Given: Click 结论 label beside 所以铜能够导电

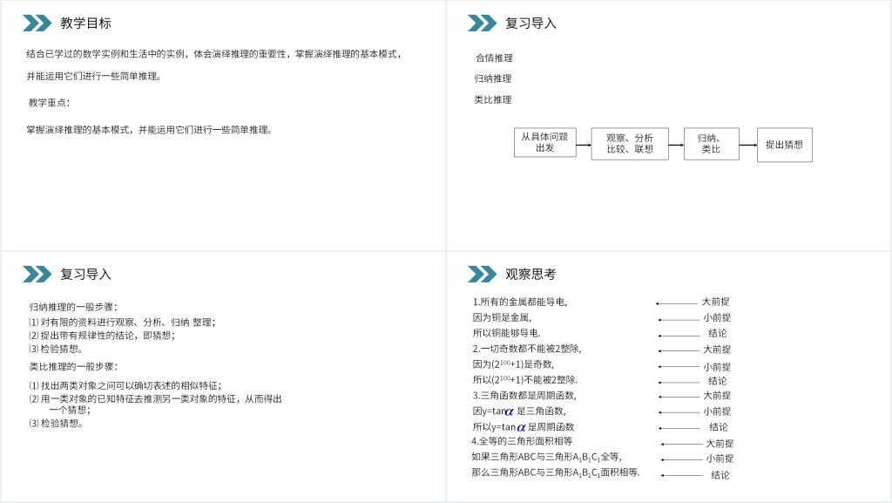Looking at the screenshot, I should tap(718, 333).
